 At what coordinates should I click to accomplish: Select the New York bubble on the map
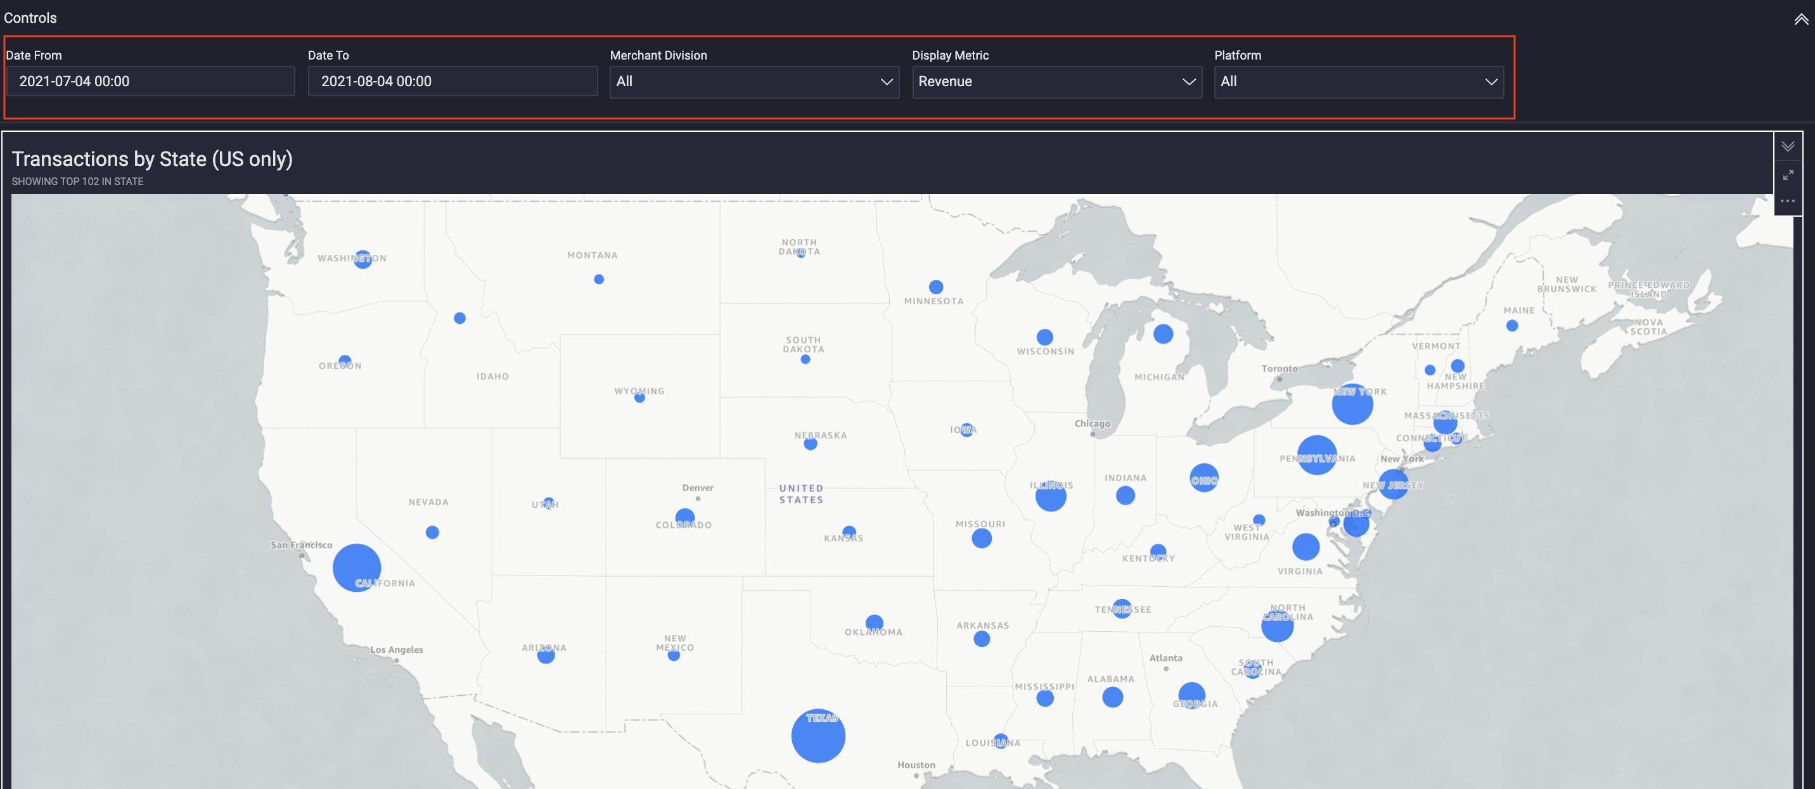coord(1352,404)
